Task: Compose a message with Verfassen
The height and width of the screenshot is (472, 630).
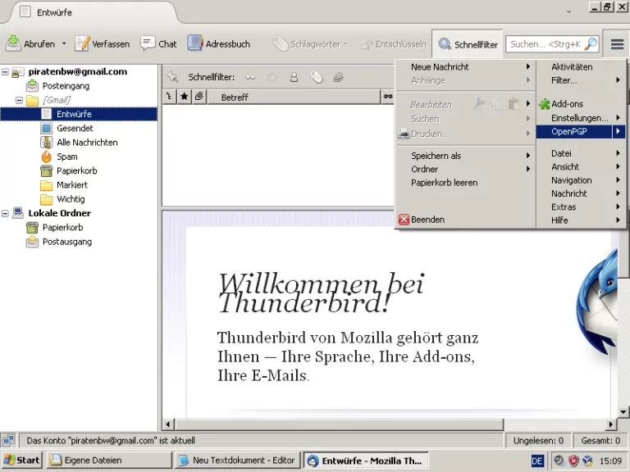Action: 102,43
